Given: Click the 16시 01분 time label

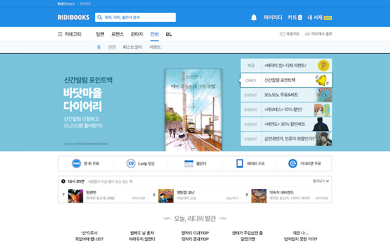Looking at the screenshot, I should coord(76,182).
